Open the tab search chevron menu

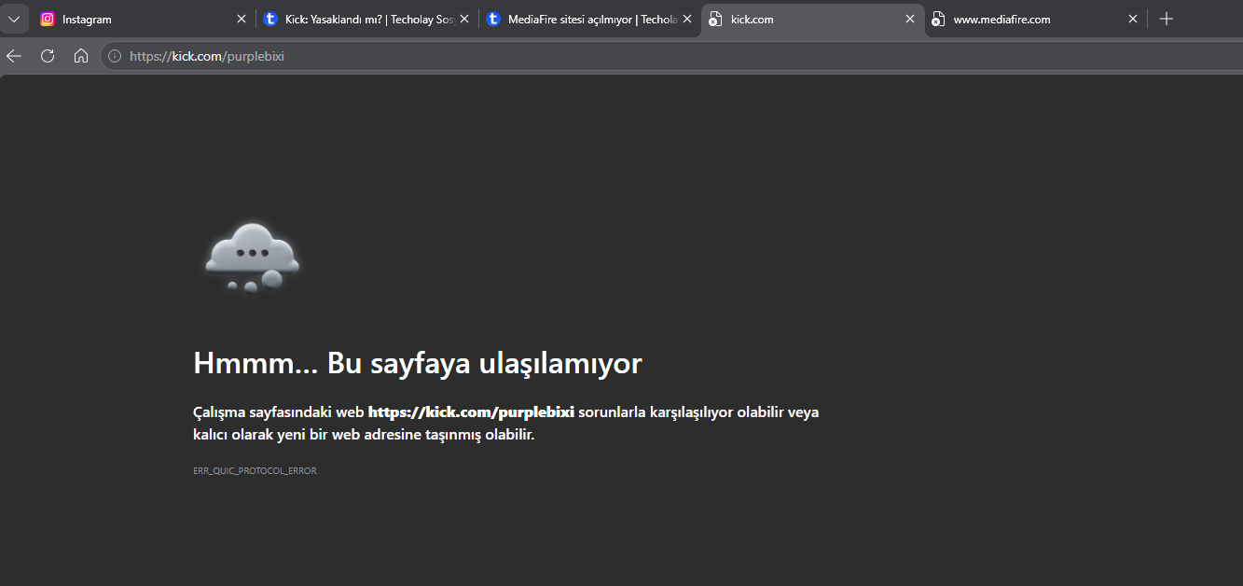pyautogui.click(x=14, y=19)
